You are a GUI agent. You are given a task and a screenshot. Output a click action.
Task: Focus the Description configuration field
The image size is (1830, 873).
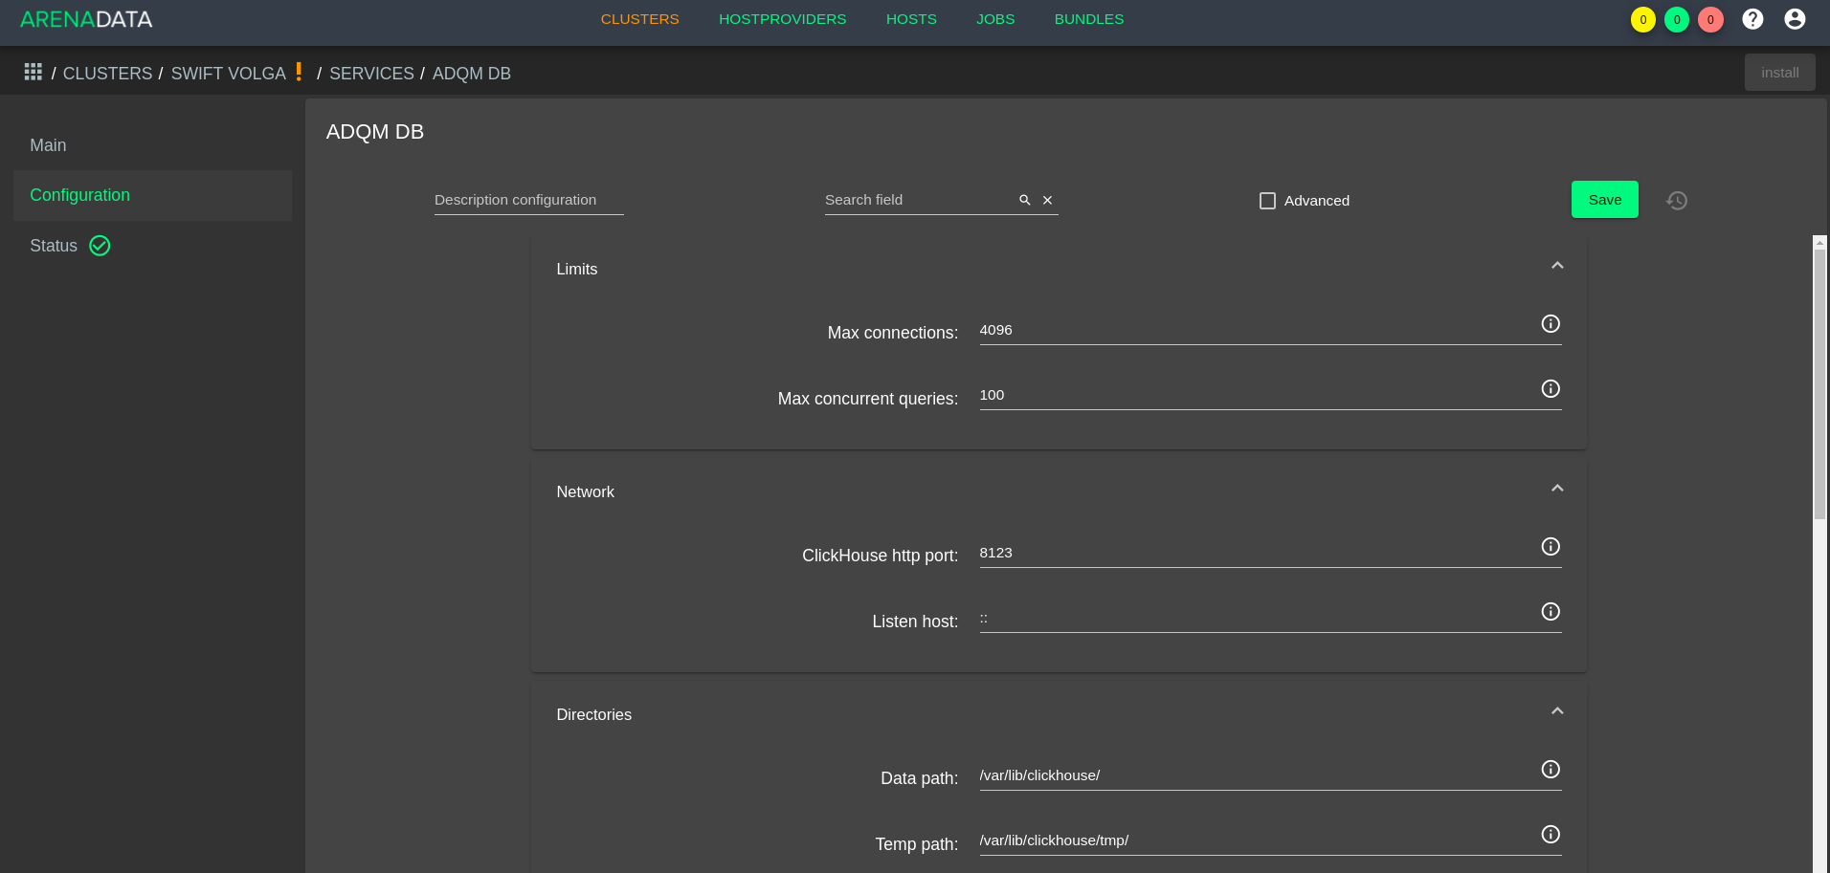tap(529, 200)
